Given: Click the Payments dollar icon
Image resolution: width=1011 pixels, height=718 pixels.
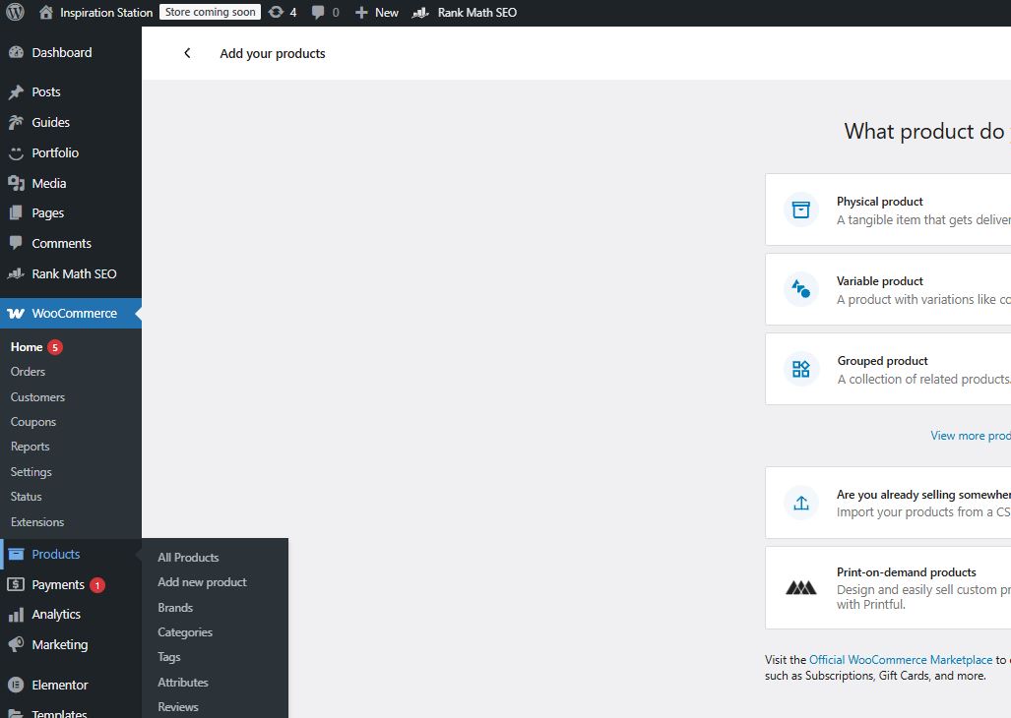Looking at the screenshot, I should tap(16, 584).
